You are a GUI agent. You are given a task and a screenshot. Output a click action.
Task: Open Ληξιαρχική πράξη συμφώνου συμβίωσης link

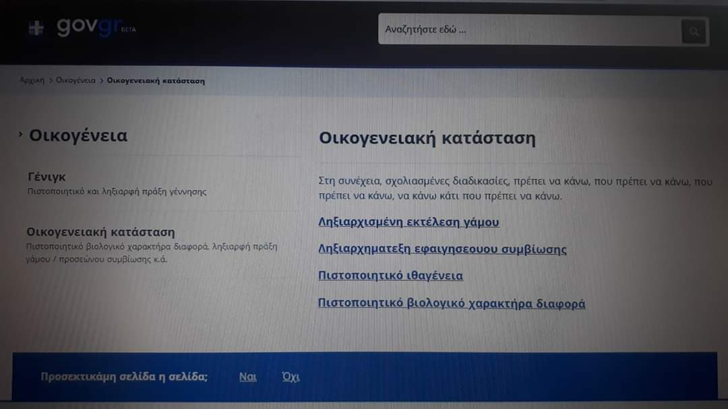click(x=442, y=249)
